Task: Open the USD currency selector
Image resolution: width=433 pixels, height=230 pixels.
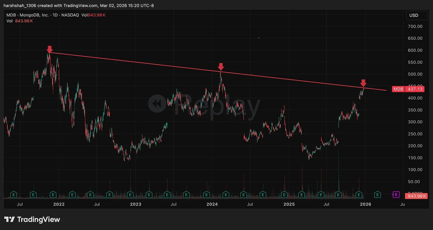Action: pyautogui.click(x=416, y=15)
